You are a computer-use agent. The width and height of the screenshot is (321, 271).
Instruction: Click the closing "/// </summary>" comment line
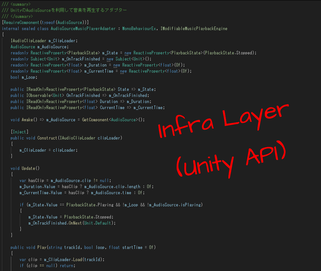point(17,16)
